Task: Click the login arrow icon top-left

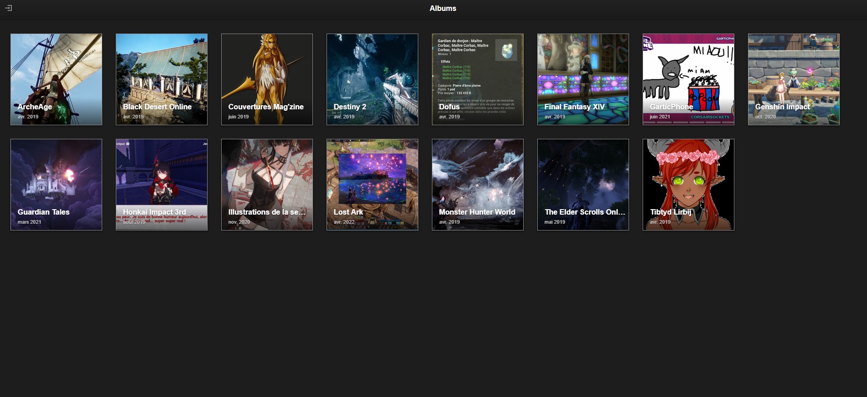Action: pos(8,8)
